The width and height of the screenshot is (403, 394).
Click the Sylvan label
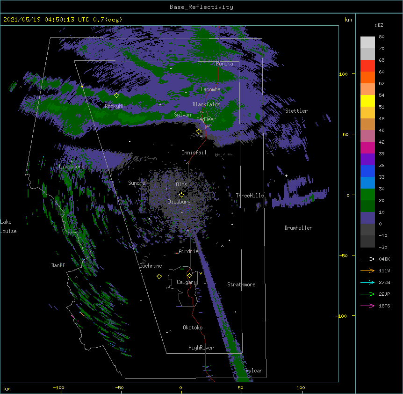[182, 115]
